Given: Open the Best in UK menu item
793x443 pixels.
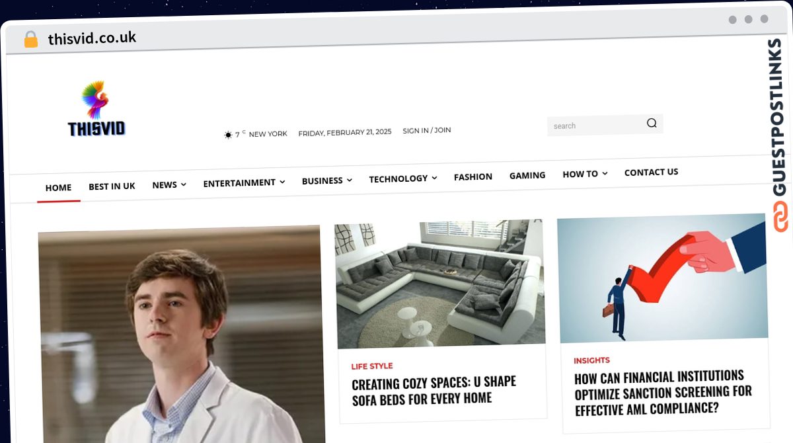Looking at the screenshot, I should pos(112,186).
